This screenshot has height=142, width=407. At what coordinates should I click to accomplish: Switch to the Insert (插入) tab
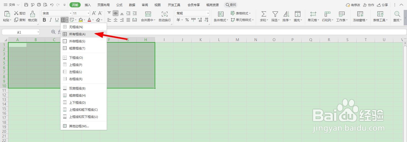(88, 5)
